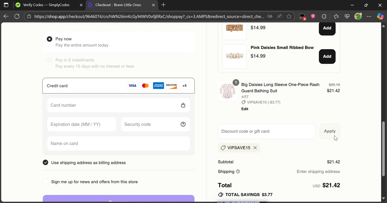Remove the VIPSAVE15 discount code
This screenshot has height=203, width=387.
[255, 148]
